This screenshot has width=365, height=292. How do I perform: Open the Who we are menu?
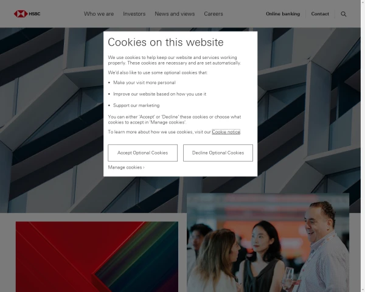[99, 14]
